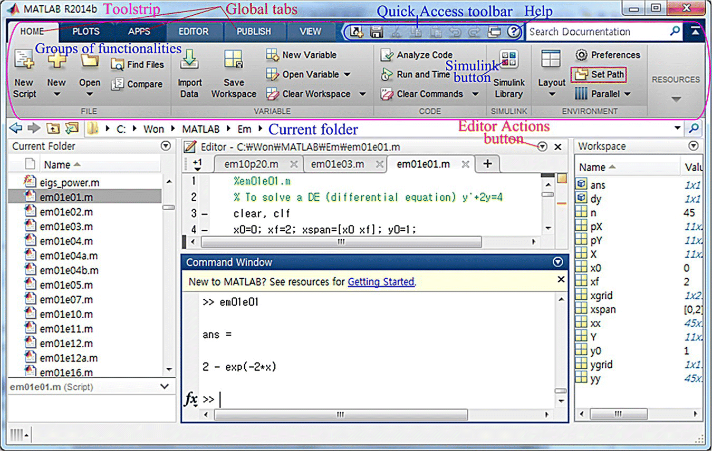The height and width of the screenshot is (451, 712).
Task: Click Clear Commands
Action: pyautogui.click(x=422, y=94)
